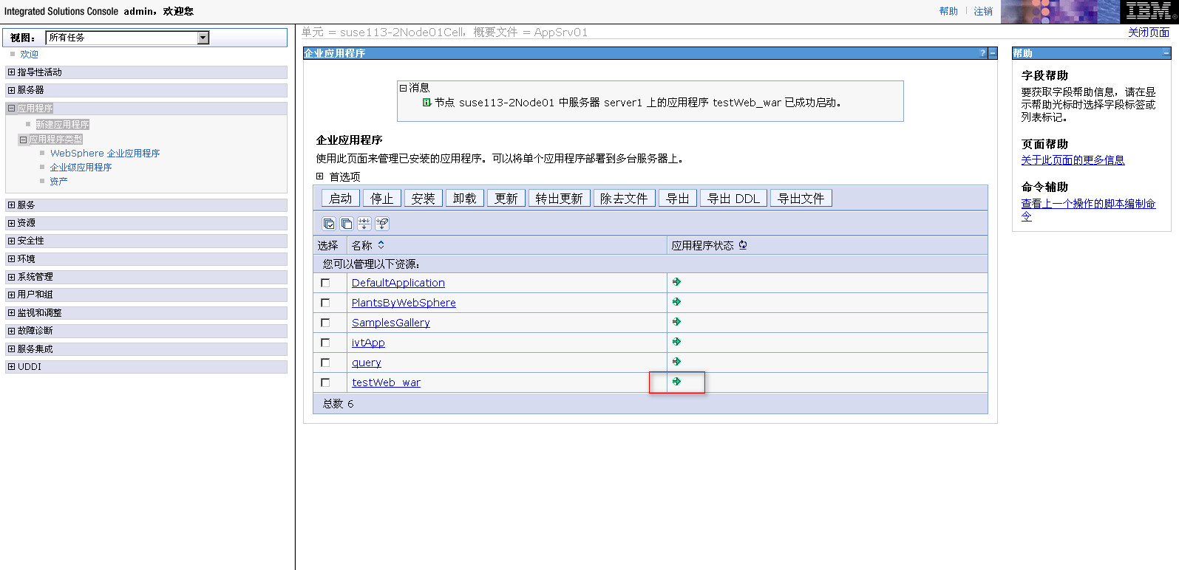
Task: Click the 更新 button
Action: point(506,199)
